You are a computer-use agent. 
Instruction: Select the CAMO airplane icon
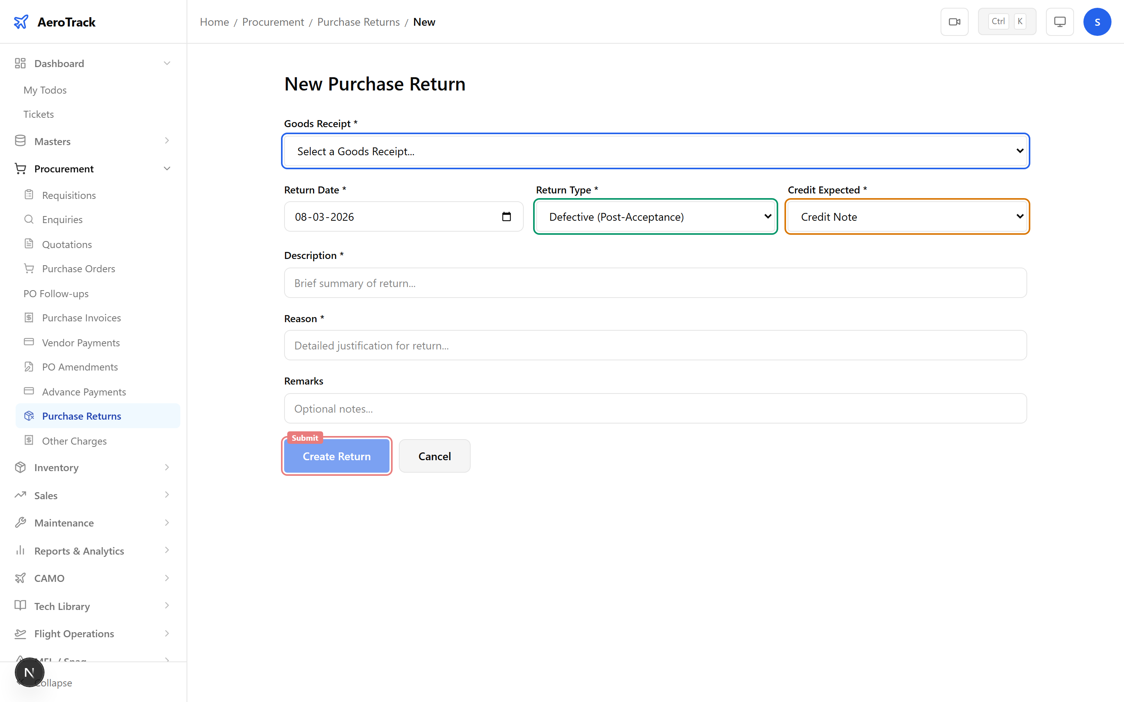(x=20, y=578)
